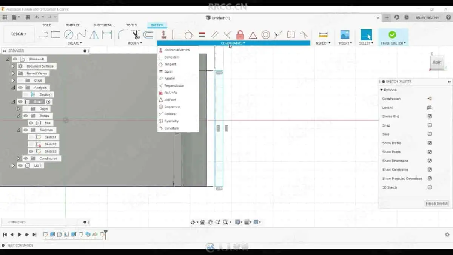Enable the Slice checkbox
This screenshot has height=255, width=453.
430,134
